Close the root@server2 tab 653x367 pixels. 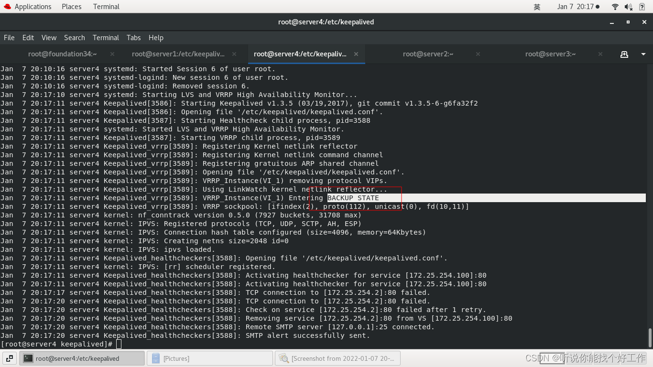479,54
